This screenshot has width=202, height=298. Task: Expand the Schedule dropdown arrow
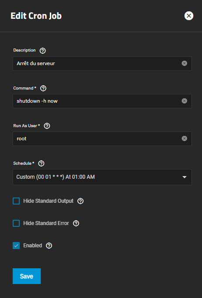tap(185, 177)
